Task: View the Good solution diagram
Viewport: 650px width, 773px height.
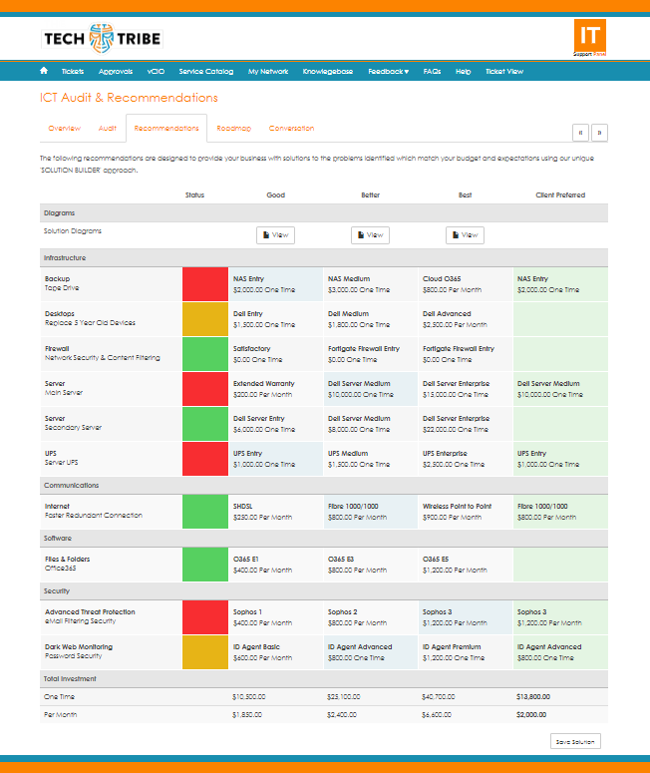Action: (275, 235)
